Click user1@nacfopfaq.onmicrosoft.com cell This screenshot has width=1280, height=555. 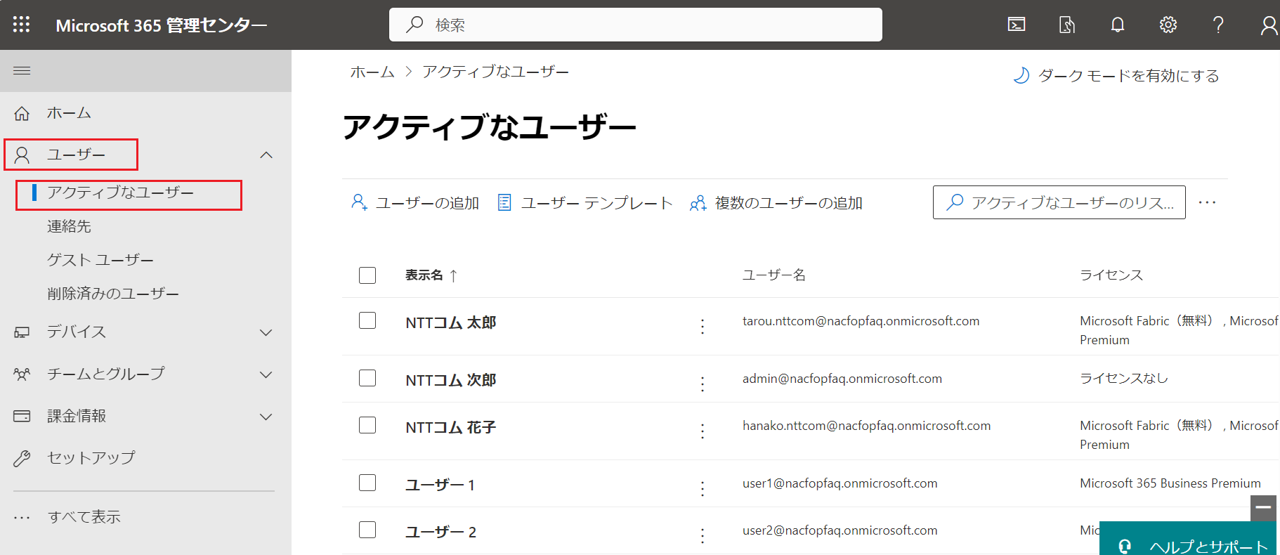point(840,483)
